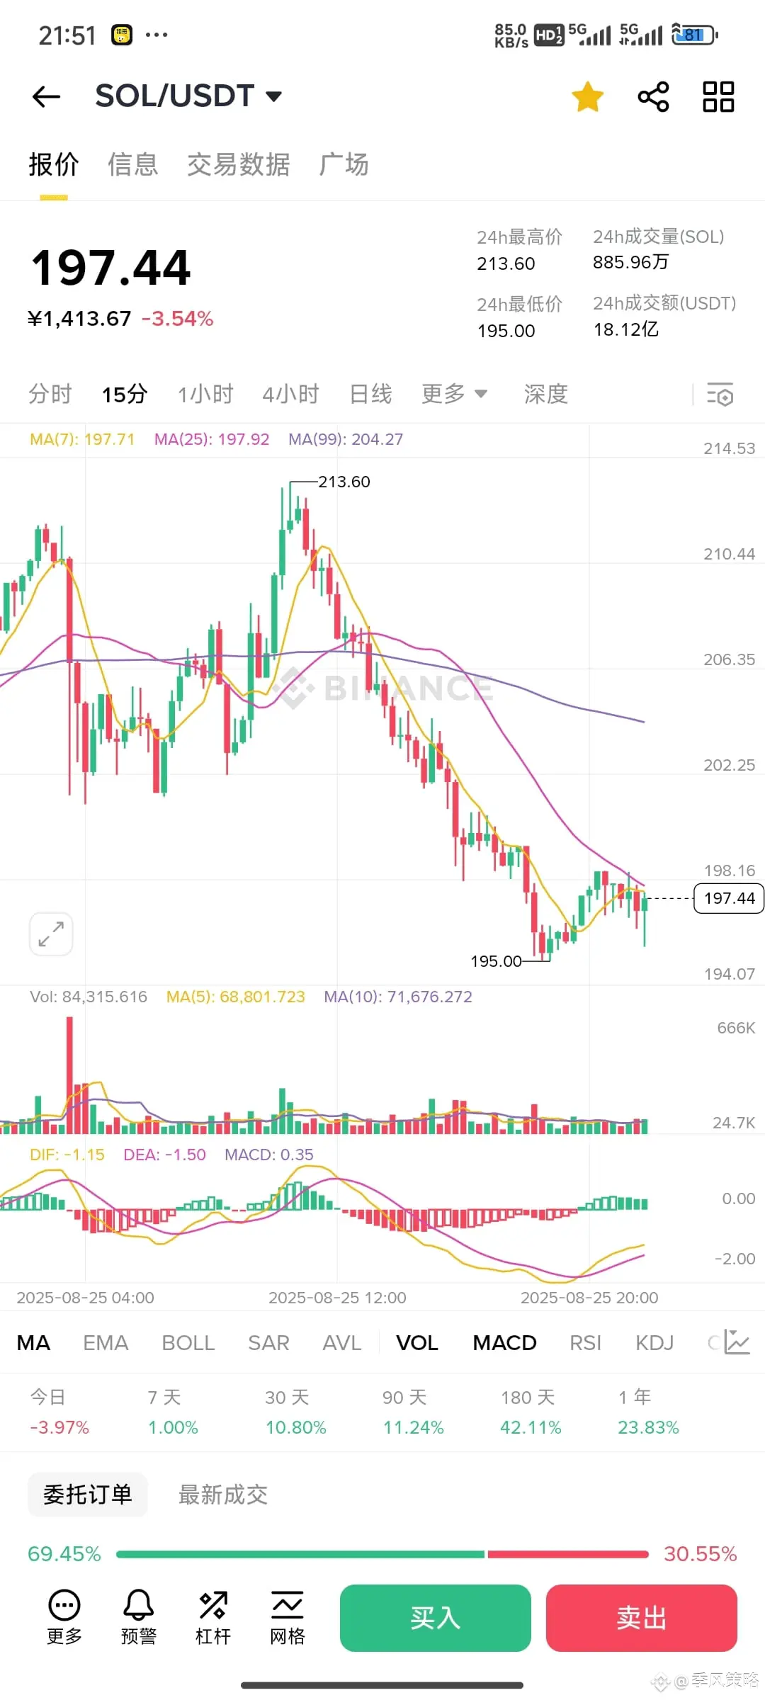
Task: Open the 杠杆 margin icon
Action: click(213, 1618)
